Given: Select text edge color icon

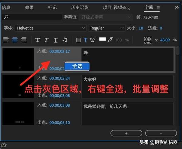Looking at the screenshot, I should coord(93,40).
